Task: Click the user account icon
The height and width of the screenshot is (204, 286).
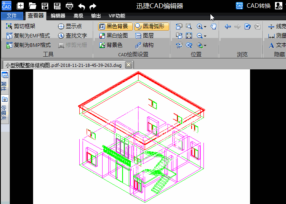Action: pyautogui.click(x=279, y=6)
